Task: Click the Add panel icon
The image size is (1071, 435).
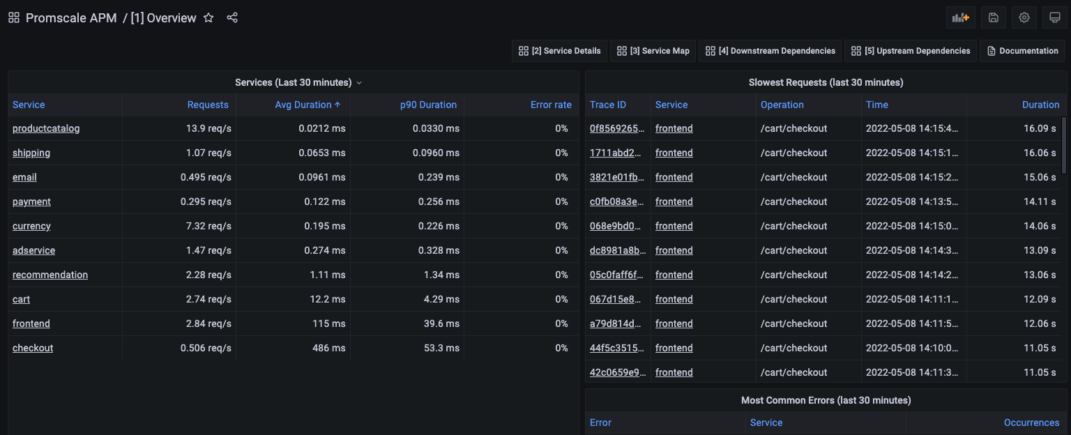Action: 960,18
